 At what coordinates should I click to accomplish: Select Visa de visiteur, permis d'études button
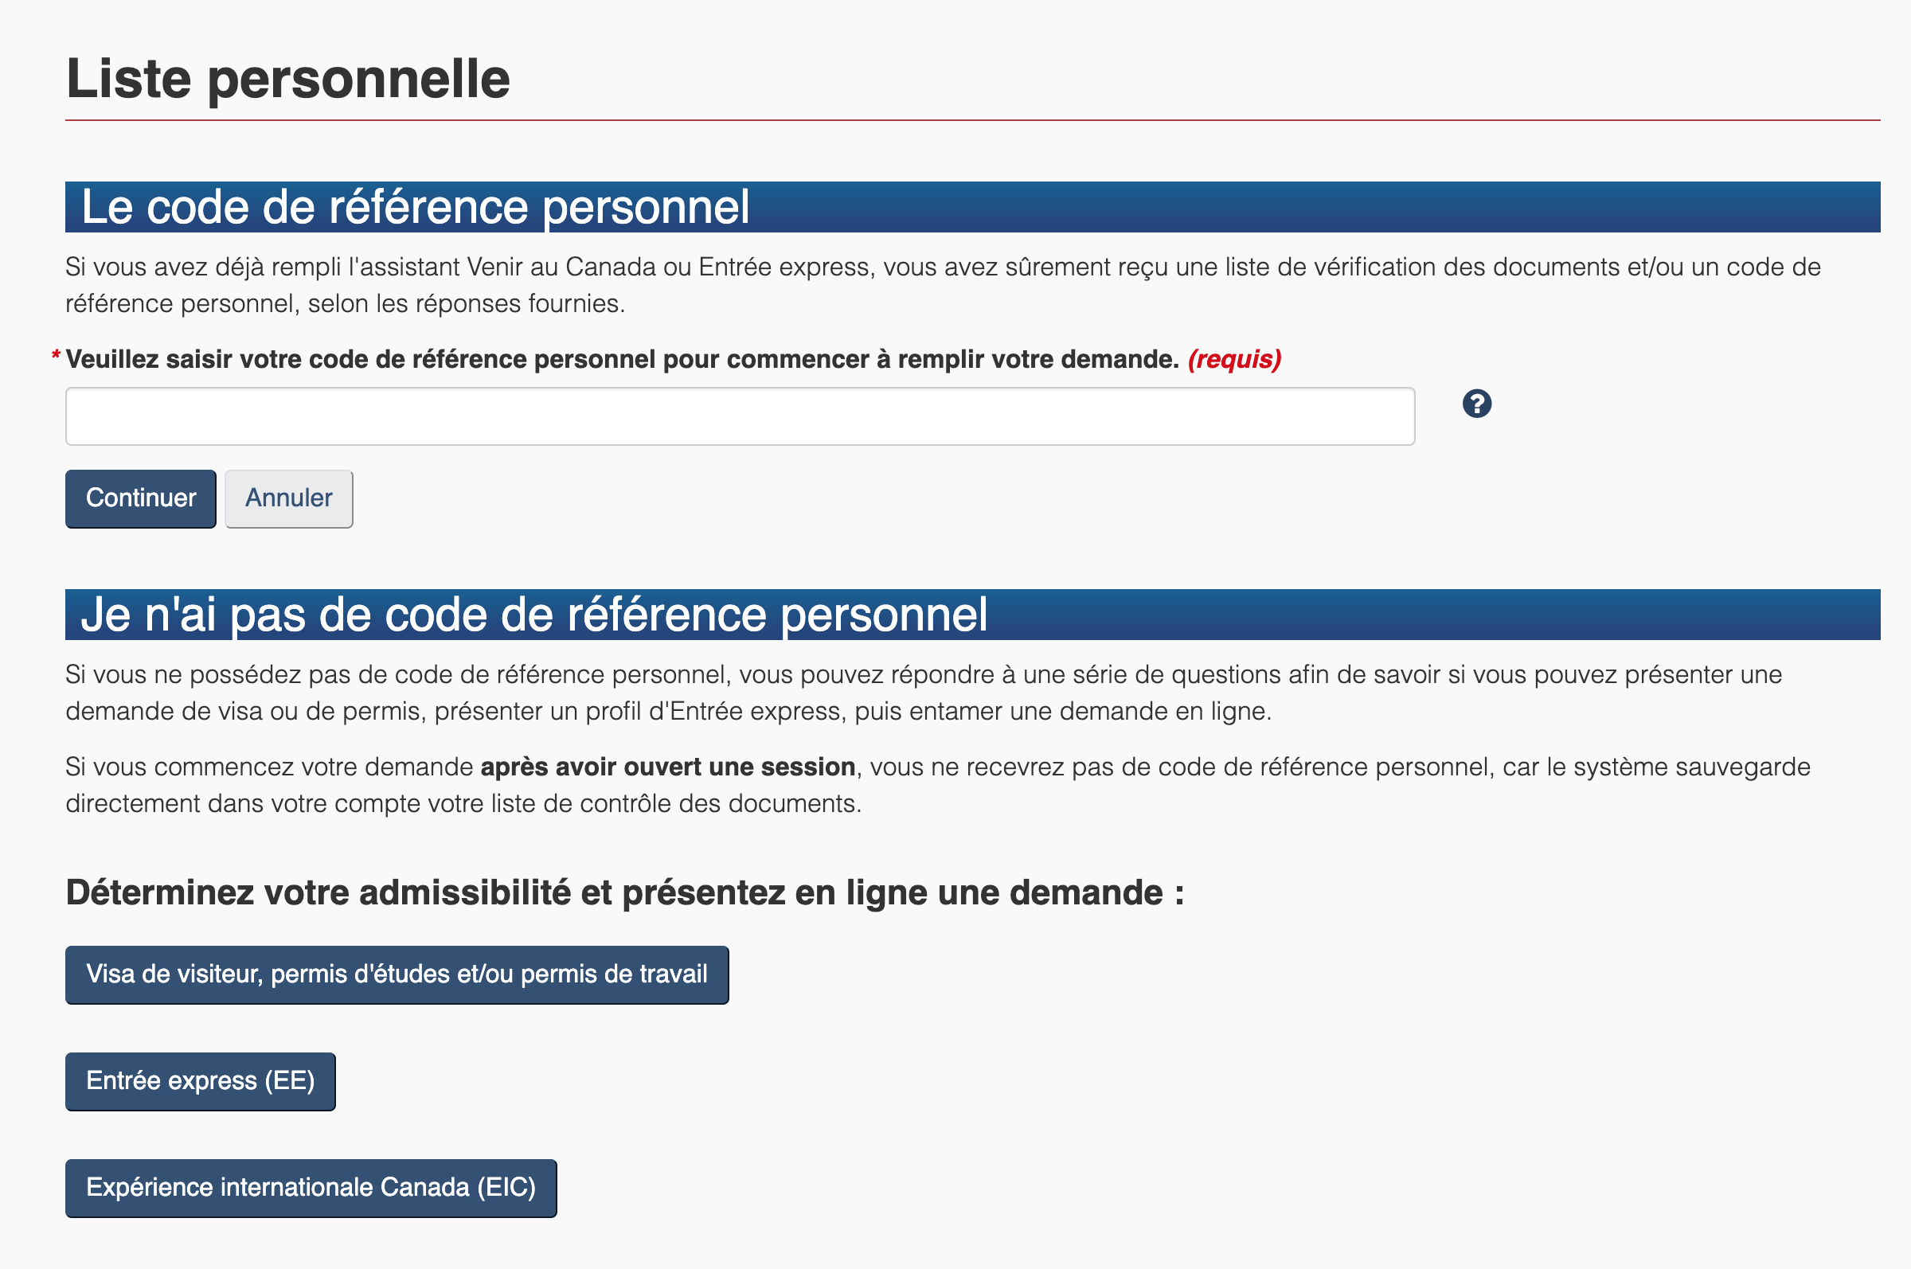pyautogui.click(x=397, y=974)
